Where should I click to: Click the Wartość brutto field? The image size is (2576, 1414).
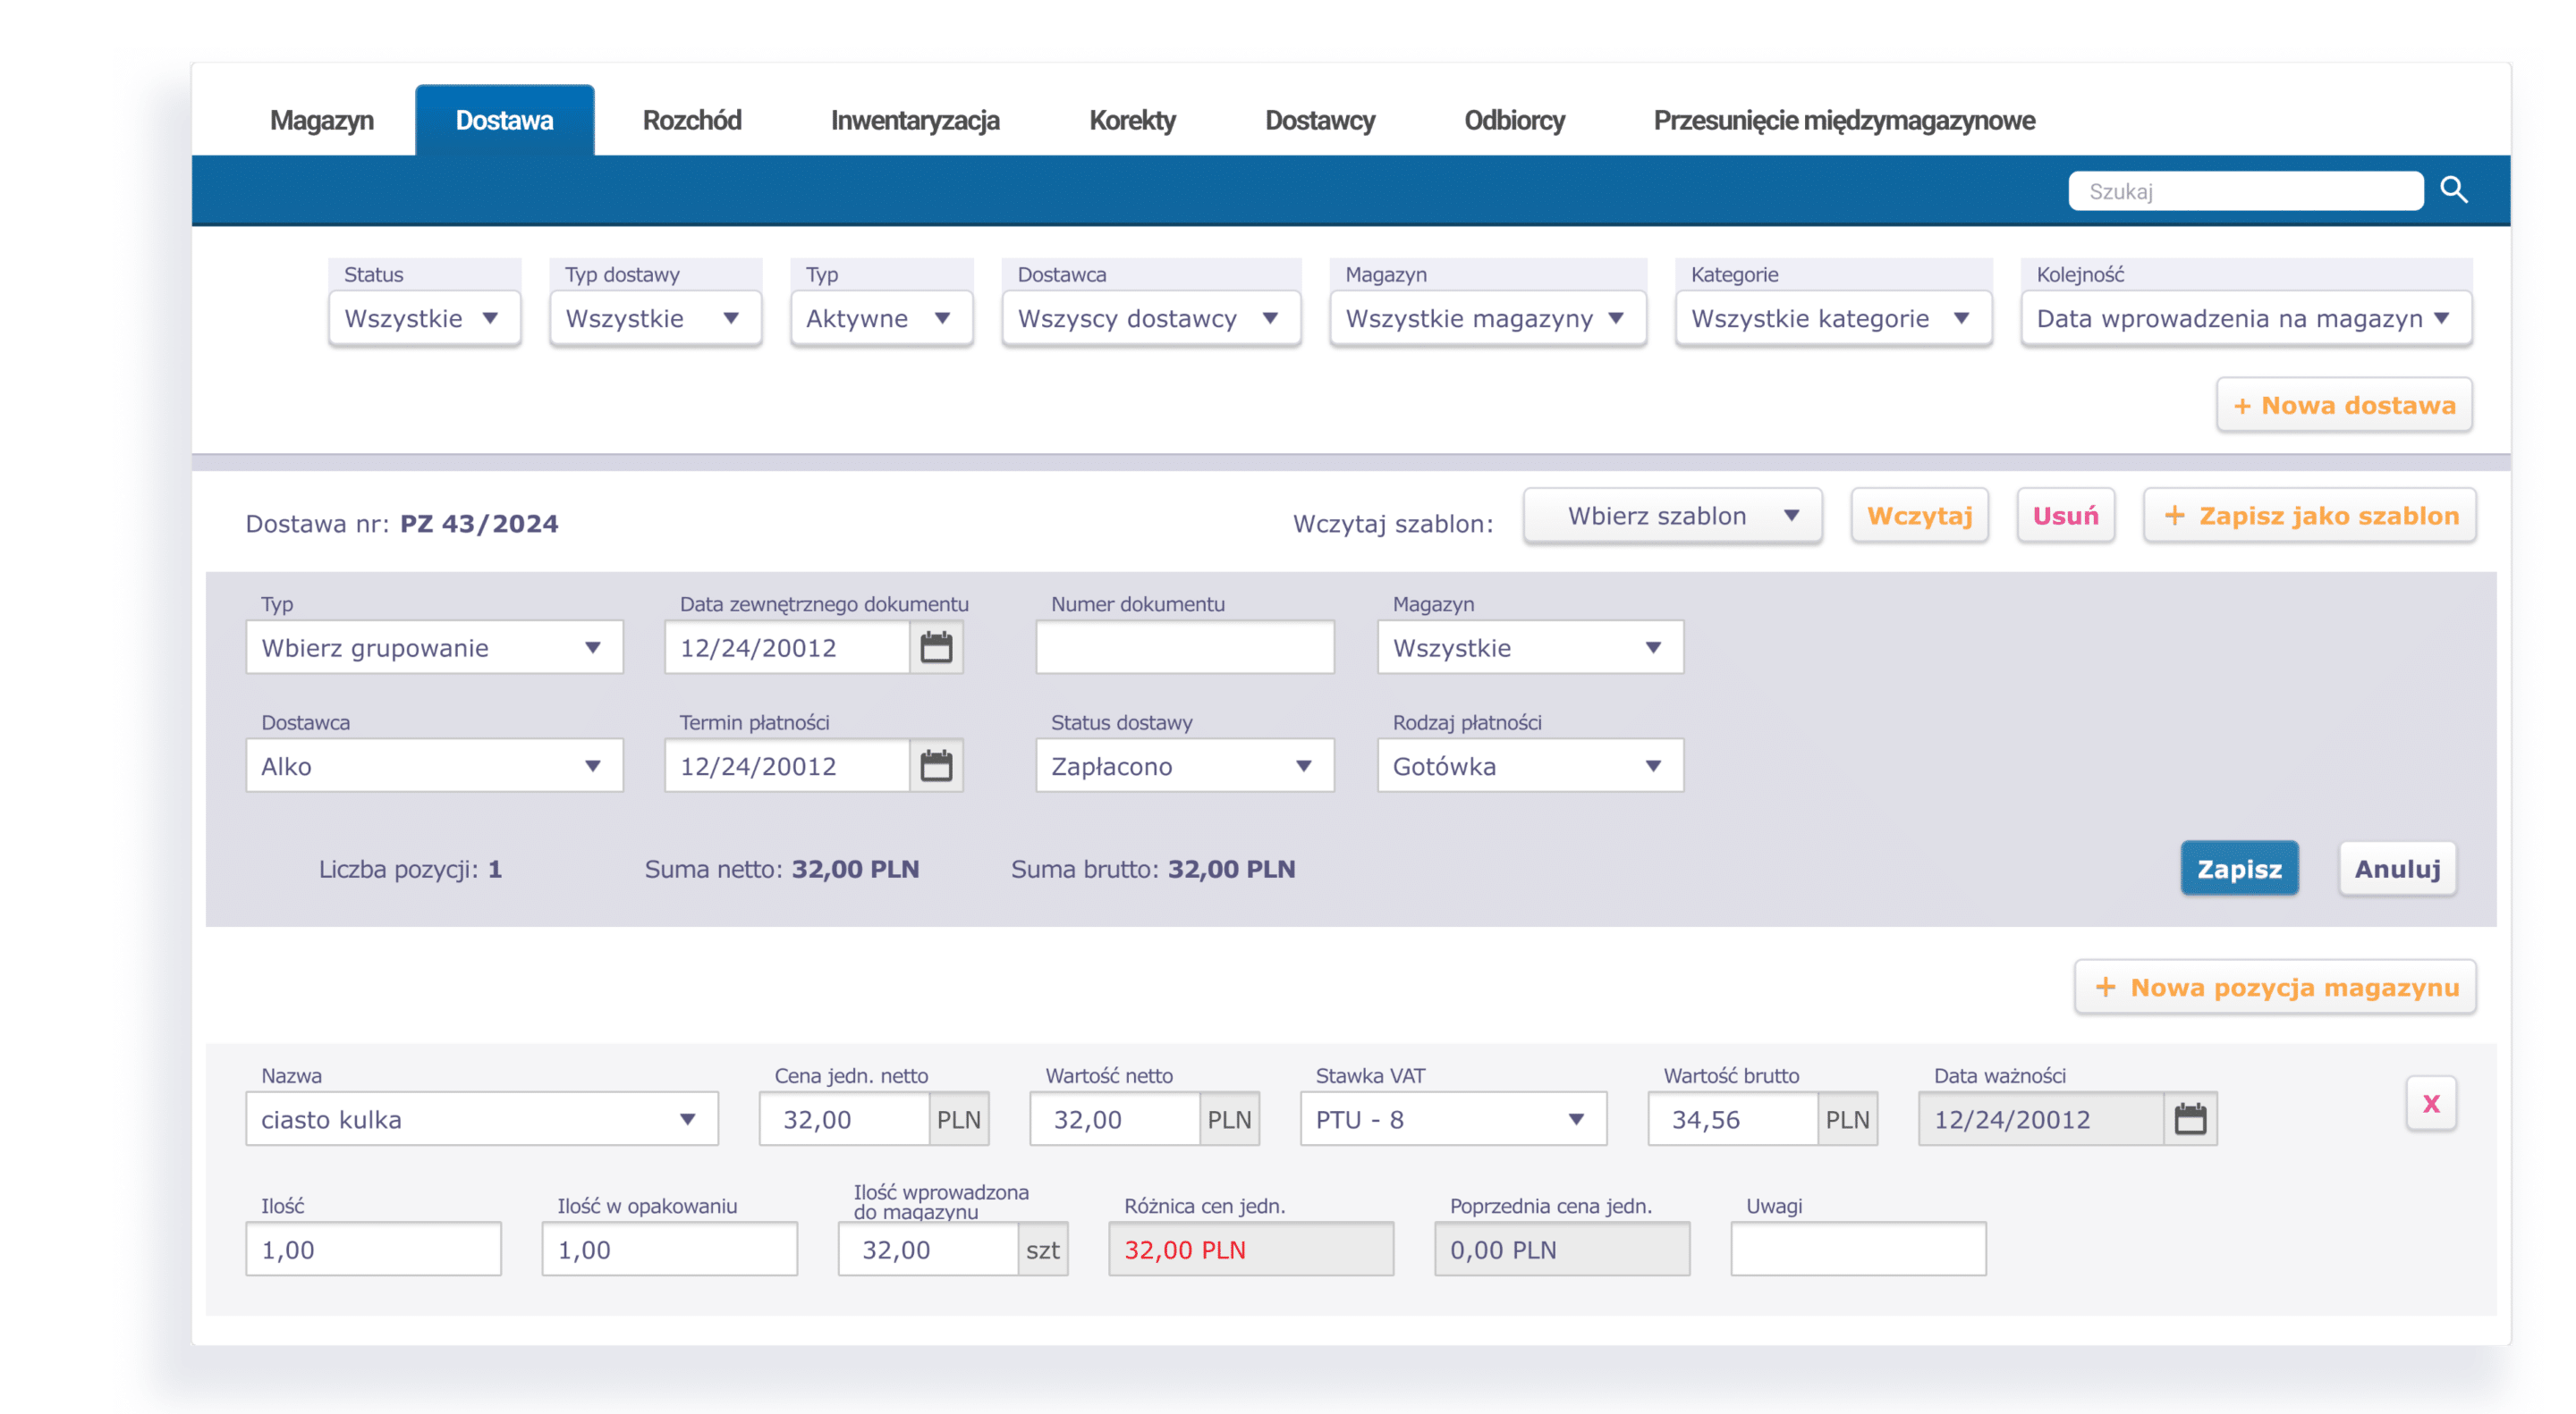(1734, 1119)
